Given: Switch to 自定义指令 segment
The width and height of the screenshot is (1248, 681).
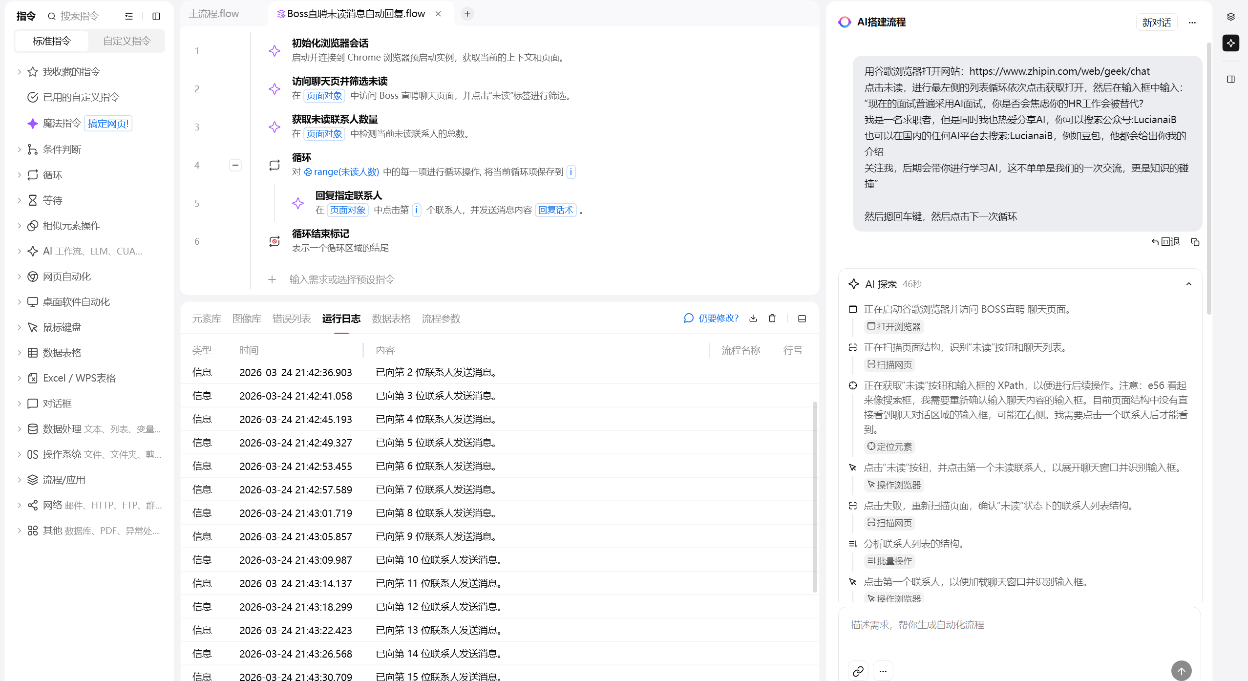Looking at the screenshot, I should (x=127, y=41).
